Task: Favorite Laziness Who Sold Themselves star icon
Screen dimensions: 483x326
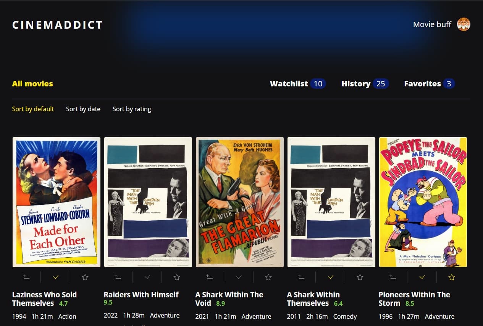Action: click(85, 277)
